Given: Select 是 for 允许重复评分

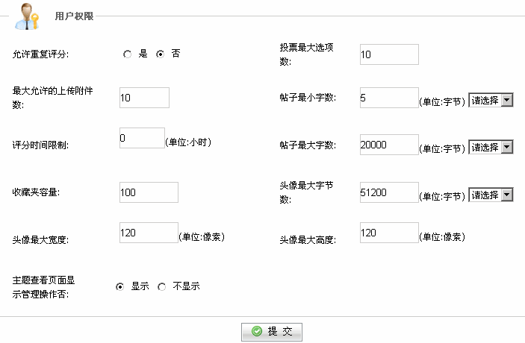Looking at the screenshot, I should tap(127, 54).
